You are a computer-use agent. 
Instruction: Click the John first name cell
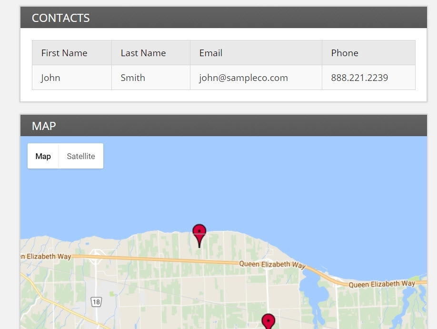[x=72, y=78]
